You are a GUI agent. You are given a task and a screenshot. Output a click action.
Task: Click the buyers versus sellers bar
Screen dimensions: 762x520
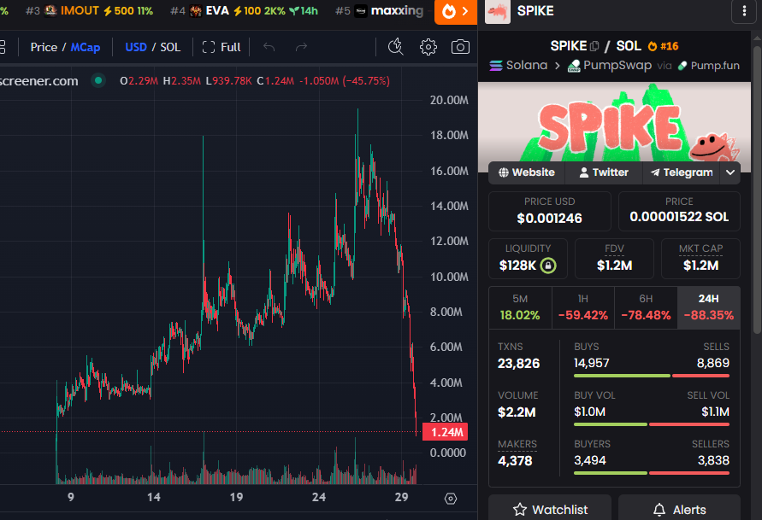[652, 473]
